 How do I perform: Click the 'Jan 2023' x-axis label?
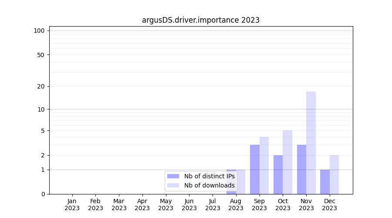[72, 204]
